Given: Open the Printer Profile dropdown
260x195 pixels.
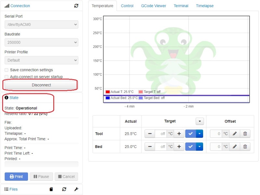Looking at the screenshot, I should click(x=40, y=60).
